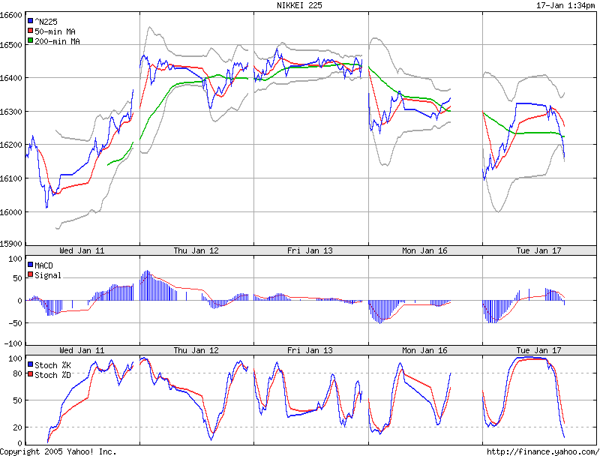Click the 16100 price axis label
This screenshot has width=600, height=456.
point(11,178)
